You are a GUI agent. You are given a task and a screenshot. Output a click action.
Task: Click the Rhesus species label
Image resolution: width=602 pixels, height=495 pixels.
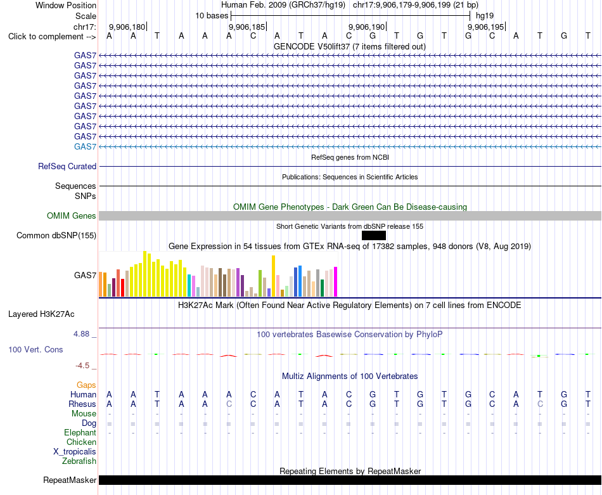click(82, 404)
